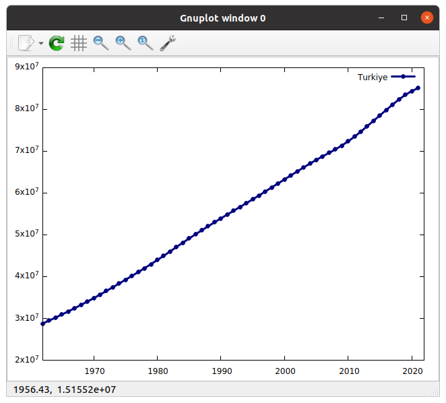This screenshot has width=446, height=403.
Task: Click the zoom out magnifier icon
Action: click(x=100, y=43)
